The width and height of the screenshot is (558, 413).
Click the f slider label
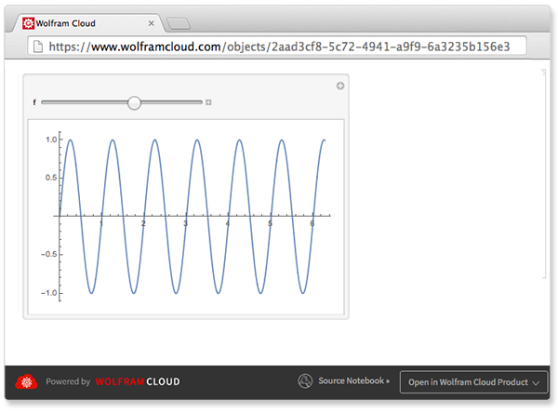pyautogui.click(x=33, y=102)
